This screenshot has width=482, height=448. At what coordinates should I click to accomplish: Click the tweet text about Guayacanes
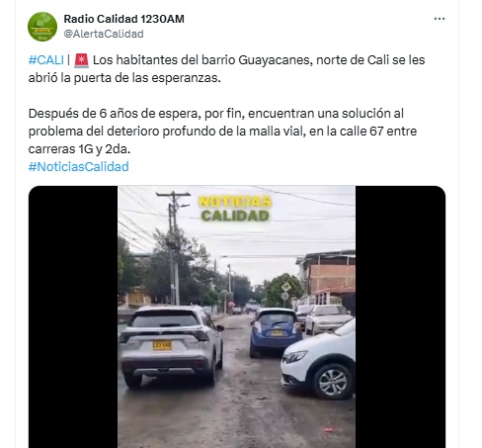pyautogui.click(x=226, y=69)
